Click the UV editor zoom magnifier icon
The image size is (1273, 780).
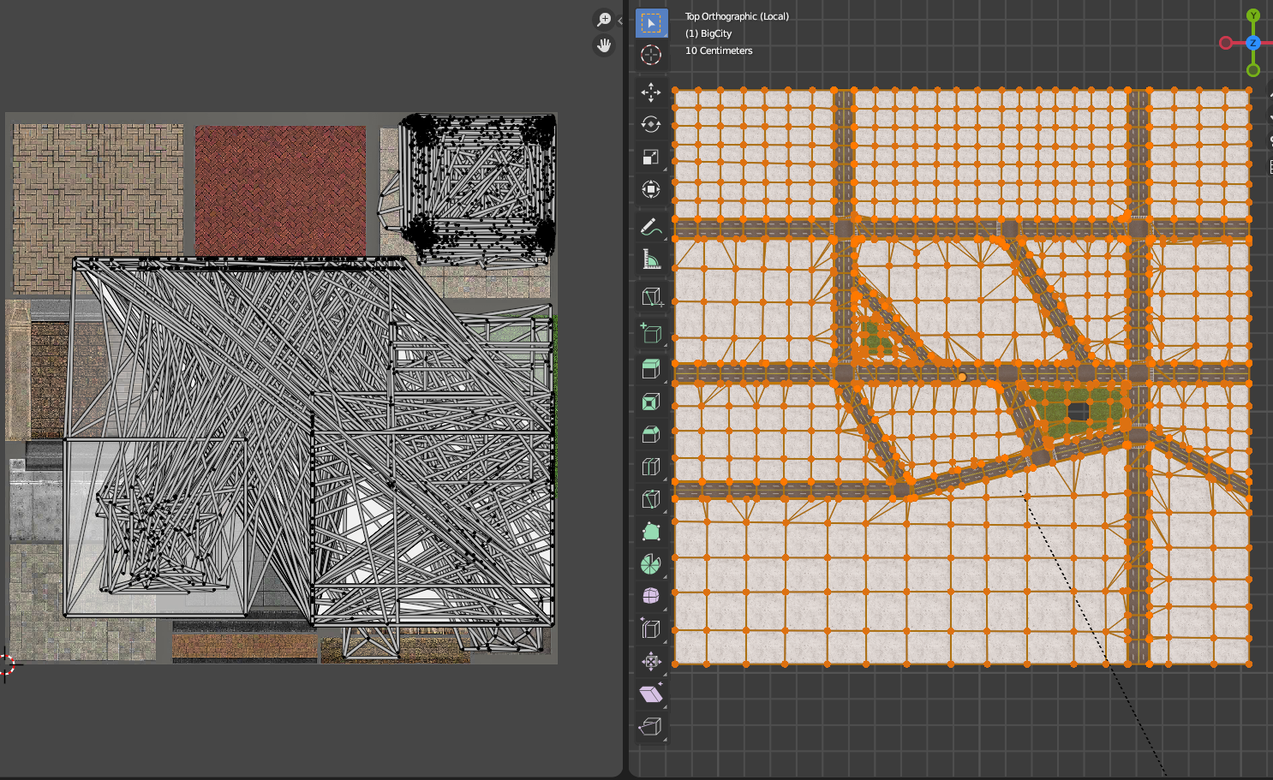coord(604,20)
